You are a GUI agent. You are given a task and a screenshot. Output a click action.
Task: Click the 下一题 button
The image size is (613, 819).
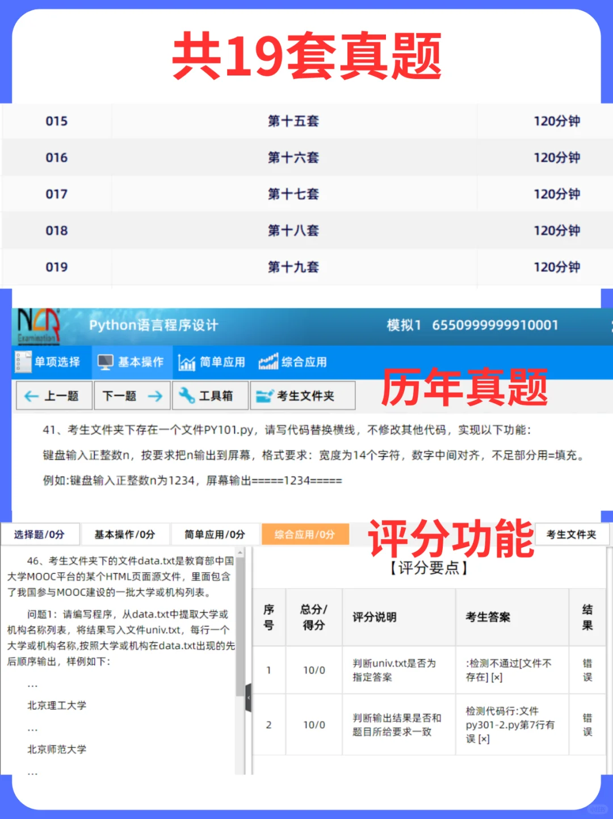[x=132, y=396]
